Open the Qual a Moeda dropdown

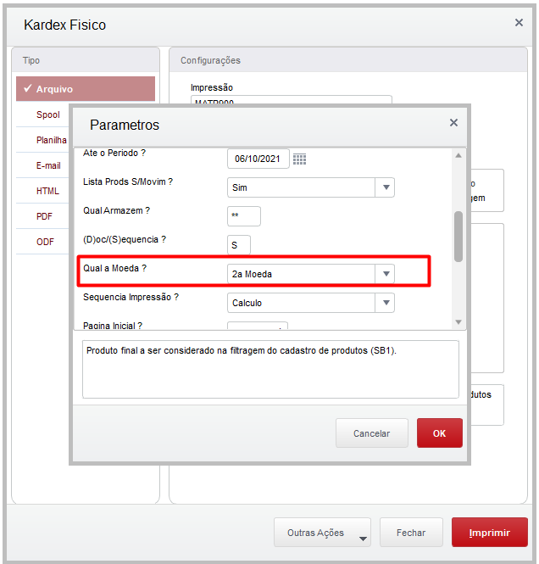(x=386, y=274)
